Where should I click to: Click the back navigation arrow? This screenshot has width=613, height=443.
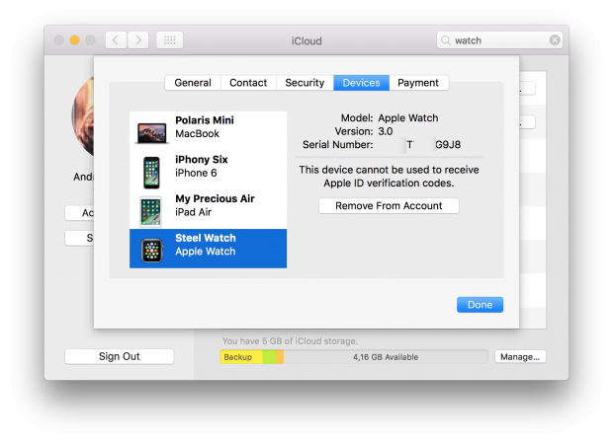116,40
